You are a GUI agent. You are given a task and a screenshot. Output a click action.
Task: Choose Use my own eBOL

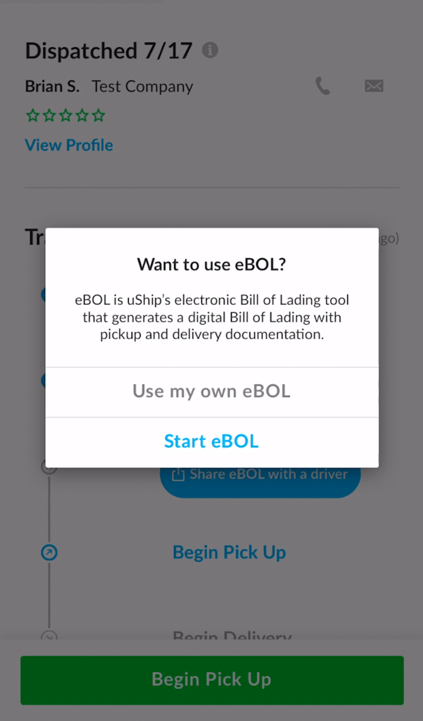coord(211,391)
